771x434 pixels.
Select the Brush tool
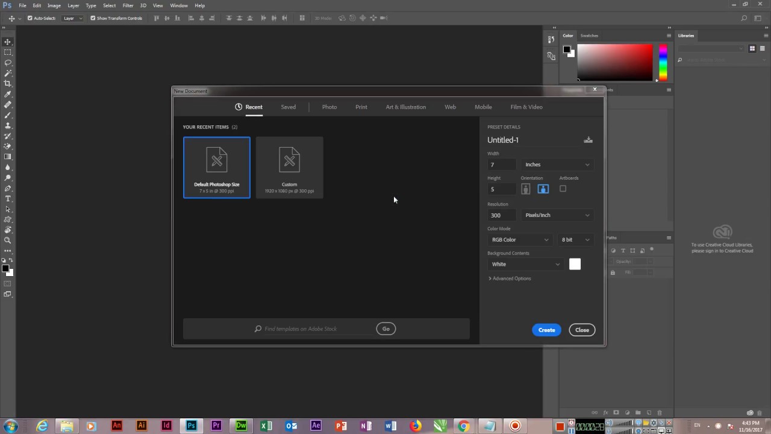(8, 115)
